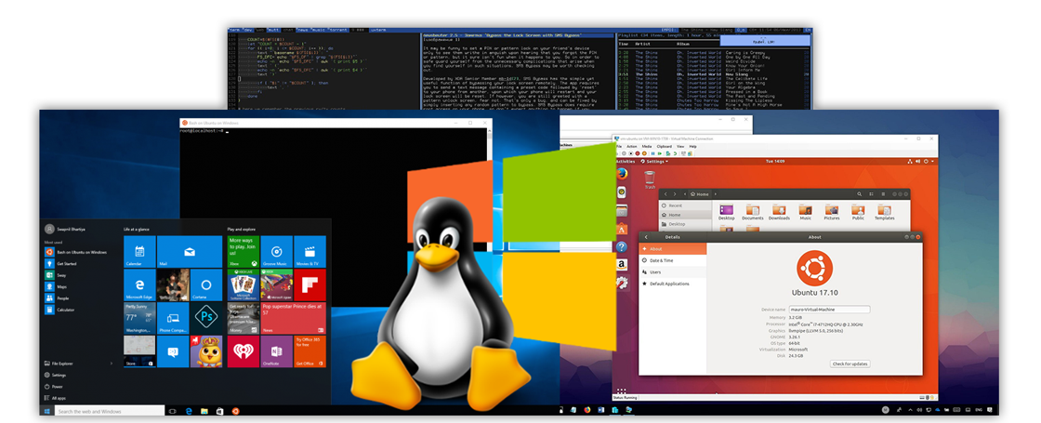Click the Check for updates button
Viewport: 1041px width, 423px height.
pyautogui.click(x=850, y=364)
